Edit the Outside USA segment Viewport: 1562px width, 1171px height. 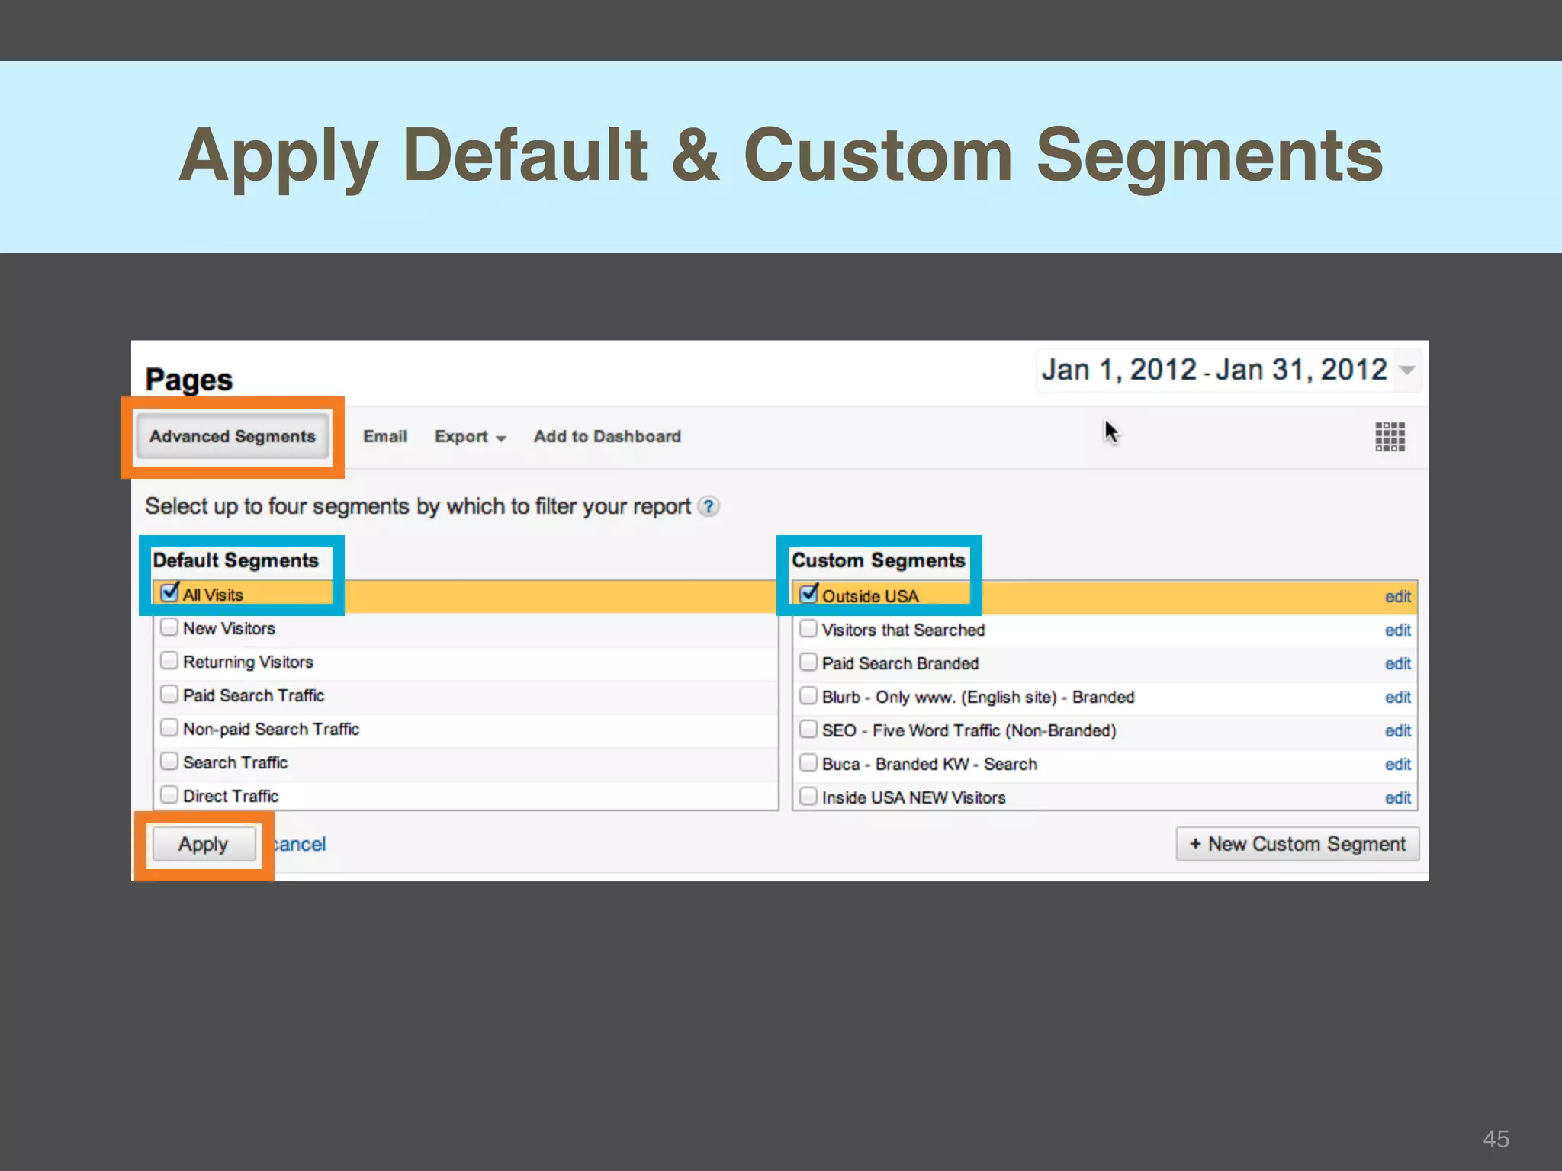(x=1397, y=597)
